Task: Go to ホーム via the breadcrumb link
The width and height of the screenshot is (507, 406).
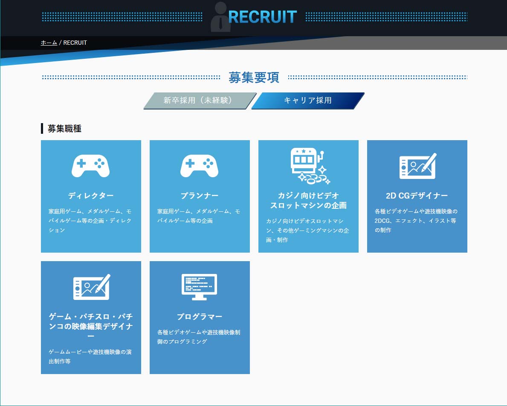Action: pos(49,43)
